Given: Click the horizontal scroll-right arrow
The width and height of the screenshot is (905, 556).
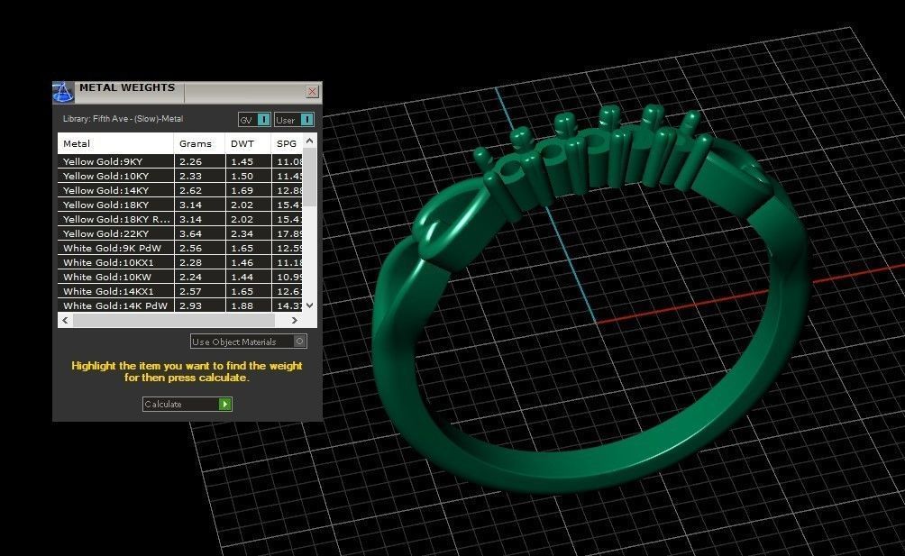Looking at the screenshot, I should [295, 320].
